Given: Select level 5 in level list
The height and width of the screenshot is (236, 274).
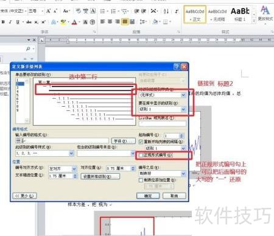Looking at the screenshot, I should [18, 95].
